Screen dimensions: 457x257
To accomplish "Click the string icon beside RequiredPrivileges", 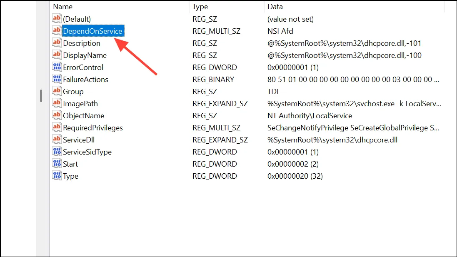I will (57, 127).
